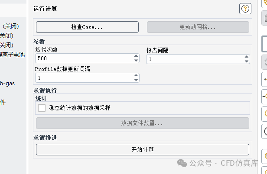Select the b-gas tree entry

tap(7, 84)
